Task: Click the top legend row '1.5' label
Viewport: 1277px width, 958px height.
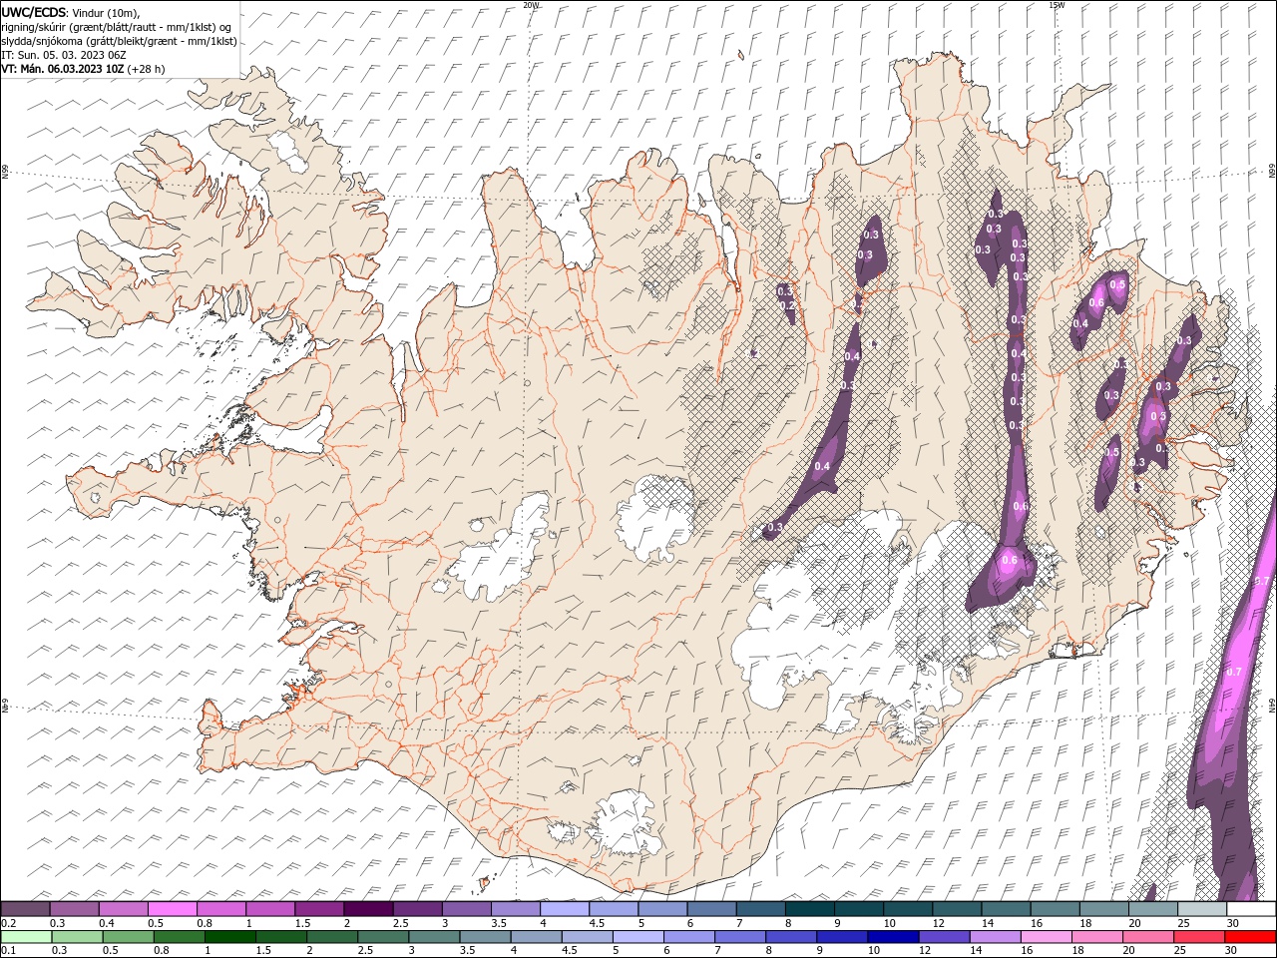Action: [x=302, y=923]
